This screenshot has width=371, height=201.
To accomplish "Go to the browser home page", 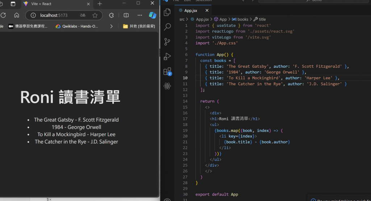I will coord(17,15).
